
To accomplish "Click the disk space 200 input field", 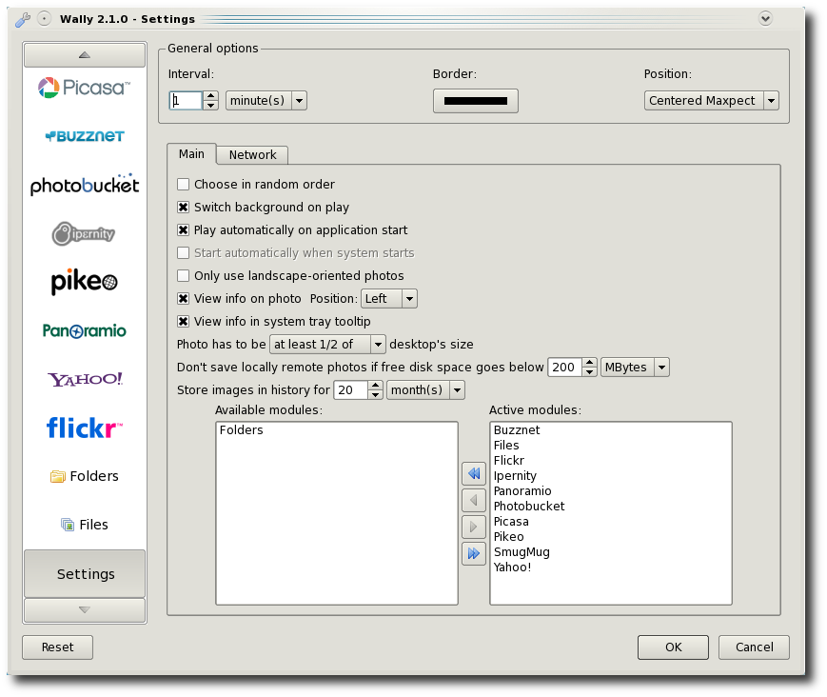I will click(x=565, y=368).
